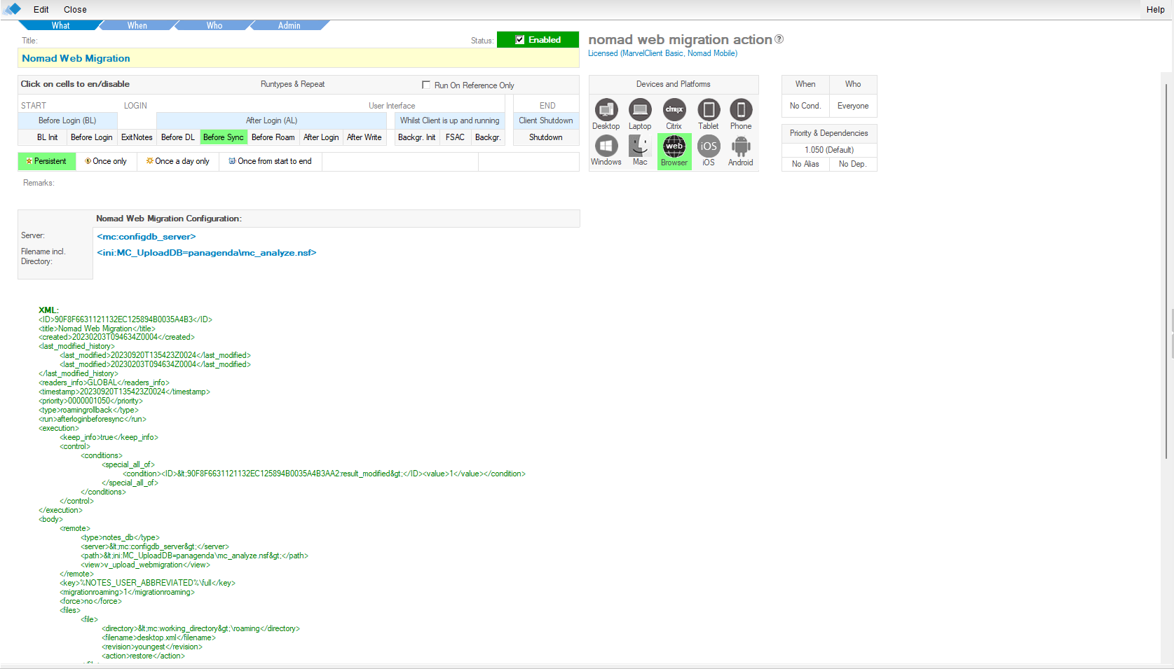Select the Phone device icon
The height and width of the screenshot is (669, 1174).
[x=741, y=110]
